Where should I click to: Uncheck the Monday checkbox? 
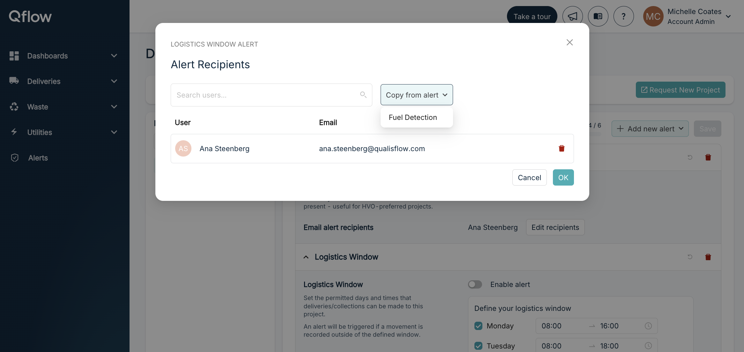pyautogui.click(x=478, y=326)
